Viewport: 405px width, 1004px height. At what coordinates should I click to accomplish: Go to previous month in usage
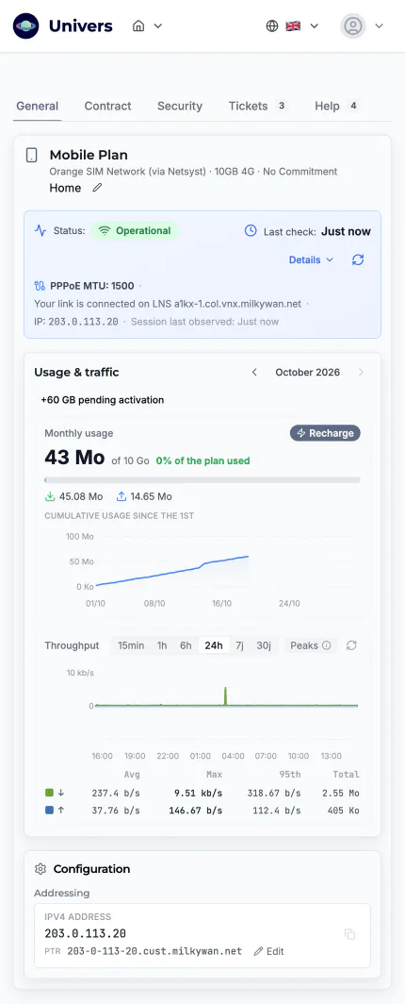coord(254,372)
